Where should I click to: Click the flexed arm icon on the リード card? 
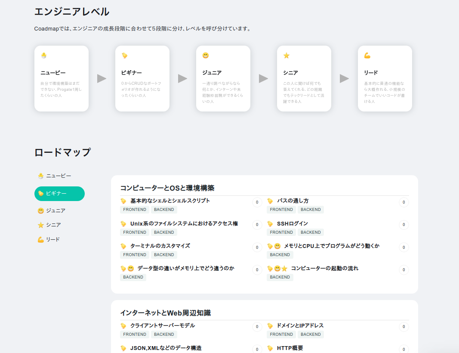[367, 55]
